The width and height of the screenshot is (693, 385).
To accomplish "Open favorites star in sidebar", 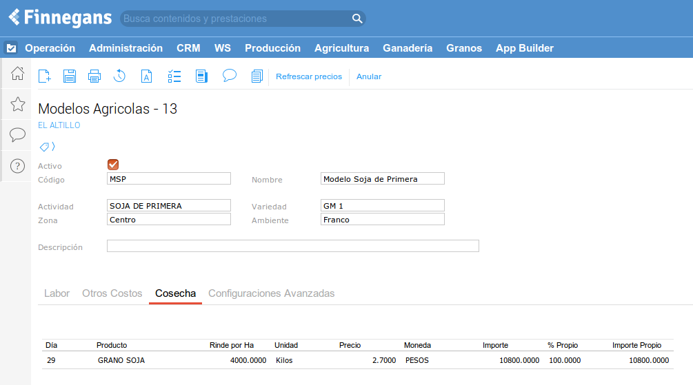I will click(18, 104).
